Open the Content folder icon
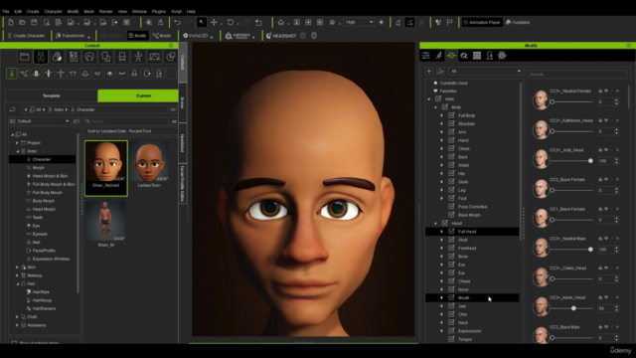The image size is (636, 358). coord(24,57)
